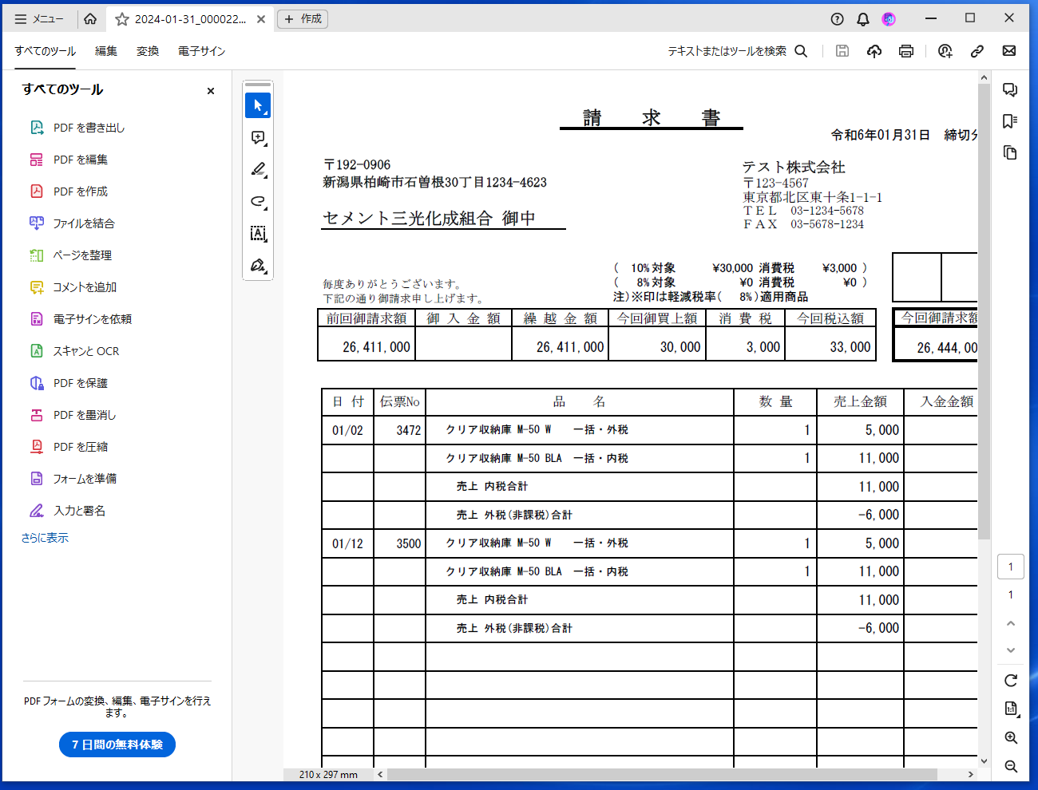This screenshot has height=790, width=1038.
Task: Open the メニュー hamburger menu
Action: click(x=39, y=19)
